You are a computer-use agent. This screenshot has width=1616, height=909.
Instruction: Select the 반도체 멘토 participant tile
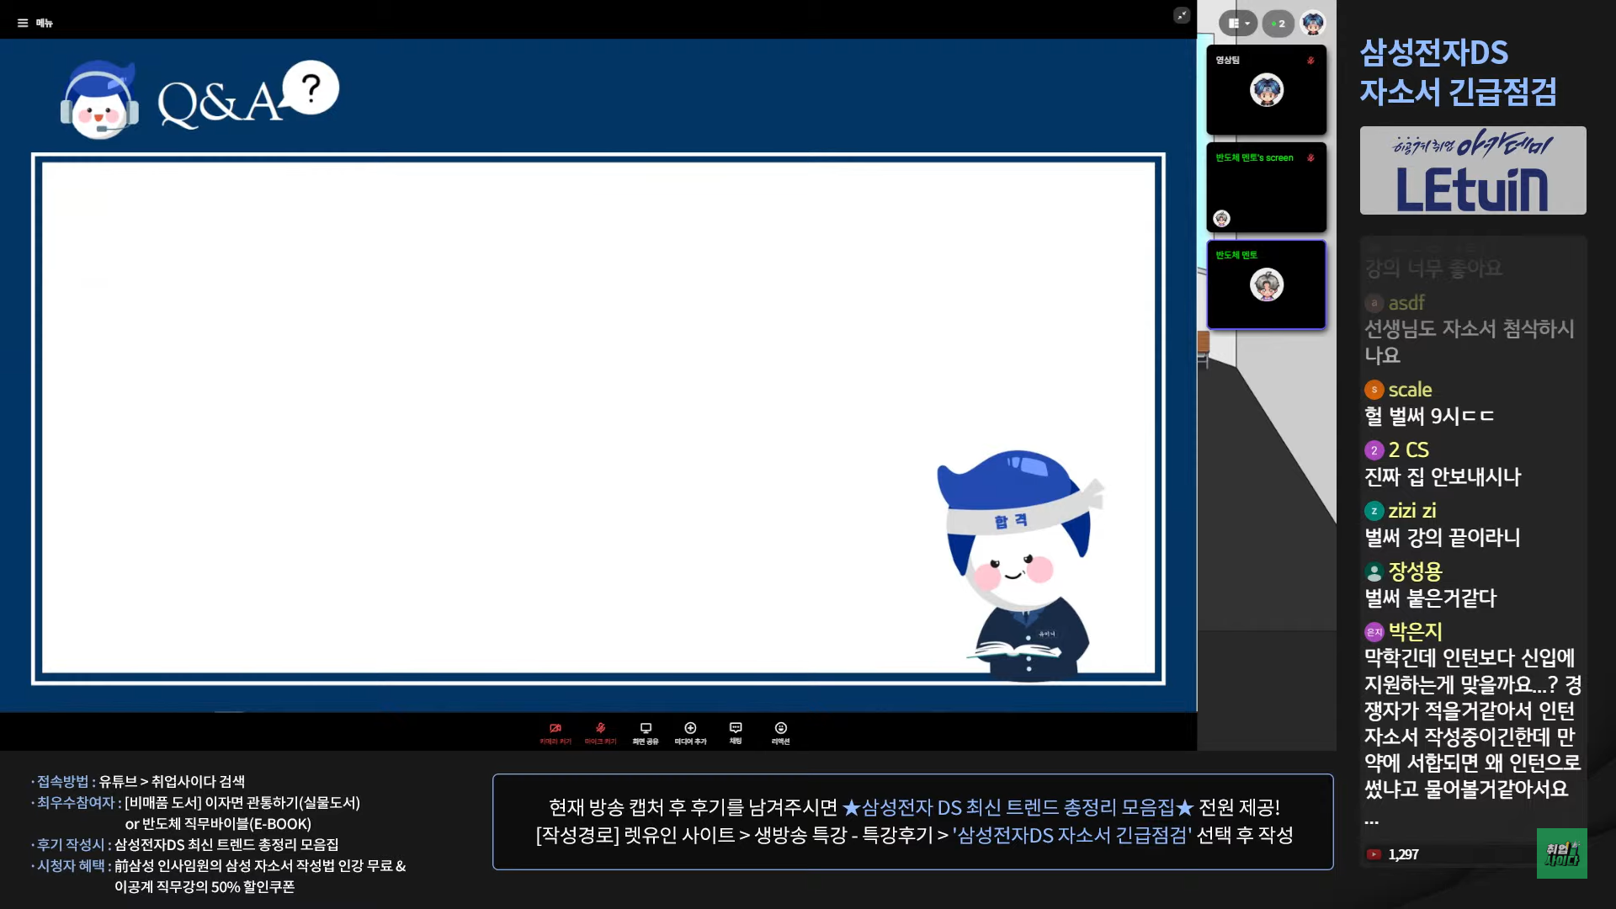click(x=1266, y=284)
